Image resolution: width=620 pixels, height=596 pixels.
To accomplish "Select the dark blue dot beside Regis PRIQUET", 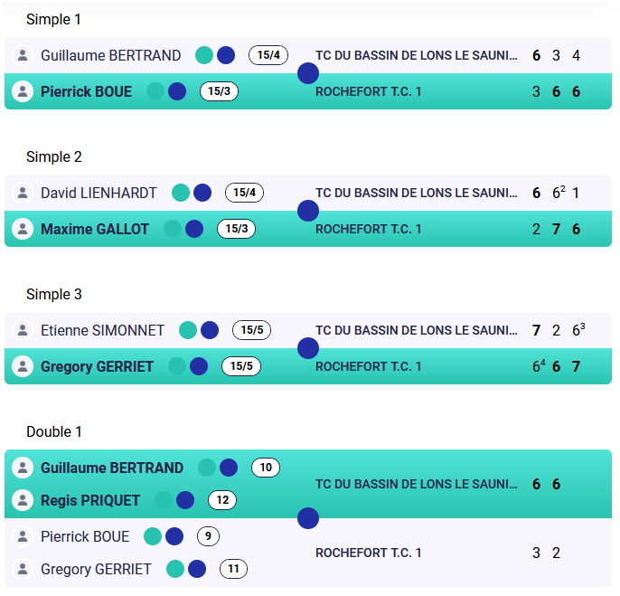I will [185, 500].
